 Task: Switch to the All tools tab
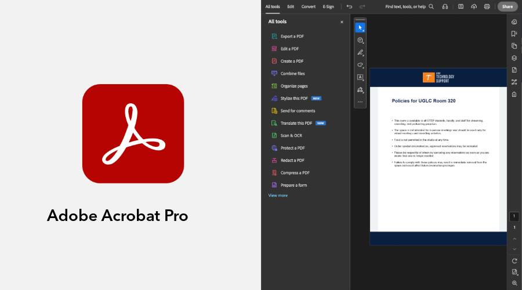273,6
